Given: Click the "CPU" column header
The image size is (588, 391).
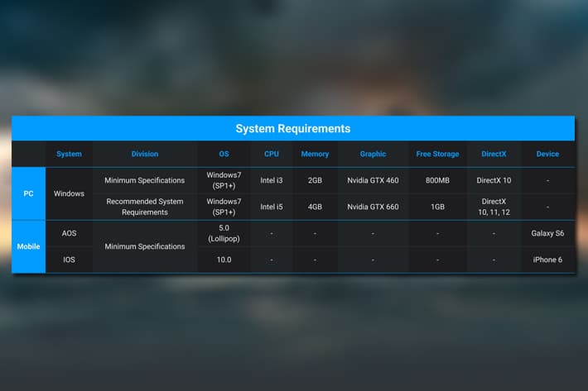Looking at the screenshot, I should click(x=272, y=154).
